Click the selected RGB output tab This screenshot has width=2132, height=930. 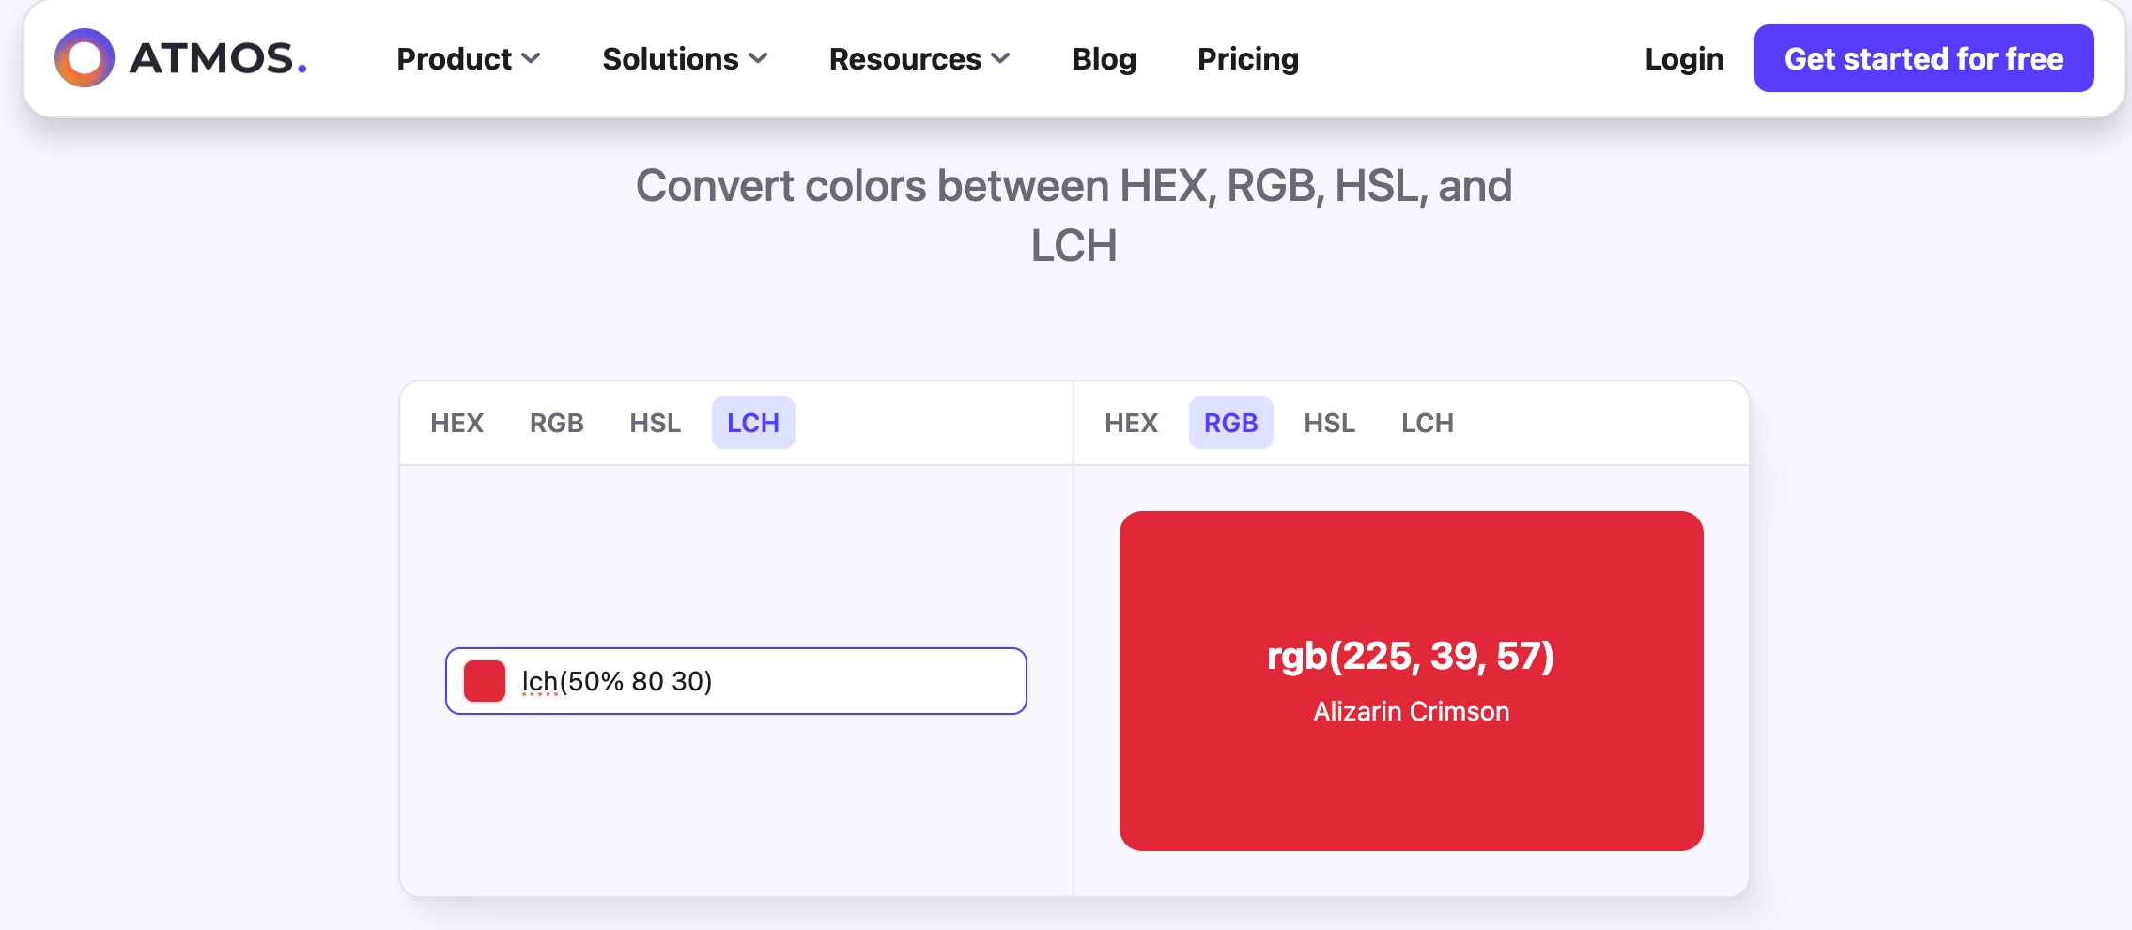point(1231,423)
